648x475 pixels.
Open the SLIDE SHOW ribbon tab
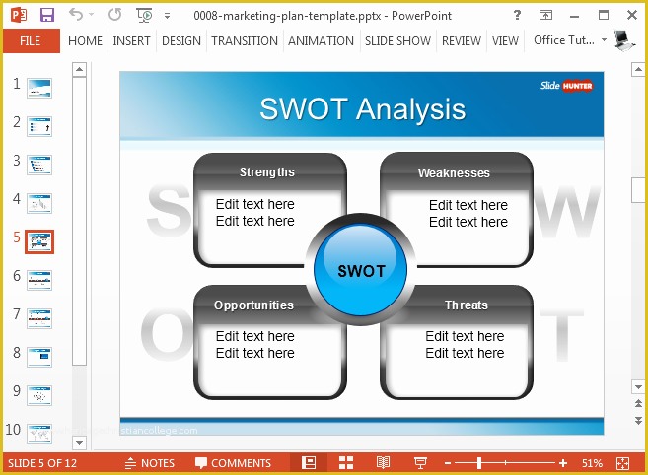[x=397, y=40]
